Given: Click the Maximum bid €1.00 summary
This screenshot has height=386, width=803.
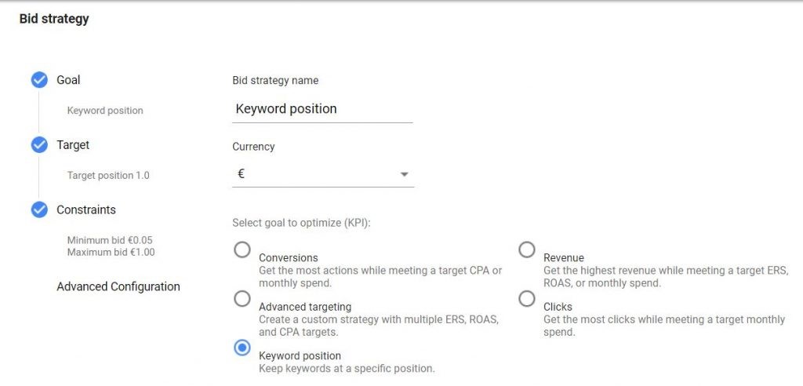Looking at the screenshot, I should [x=111, y=253].
